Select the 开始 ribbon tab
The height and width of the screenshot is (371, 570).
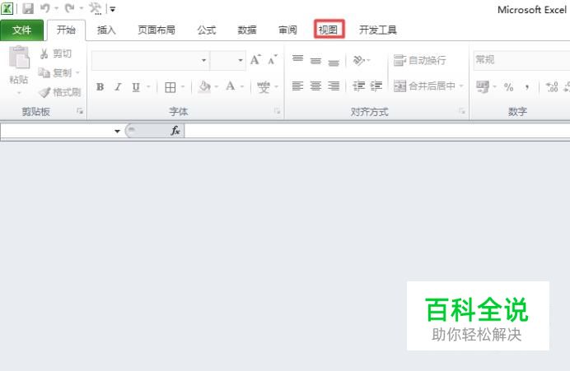tap(66, 30)
